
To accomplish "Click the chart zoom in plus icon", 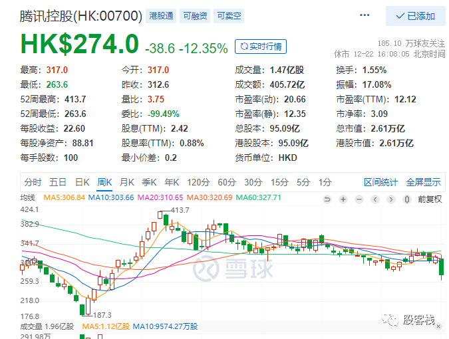I will click(343, 199).
